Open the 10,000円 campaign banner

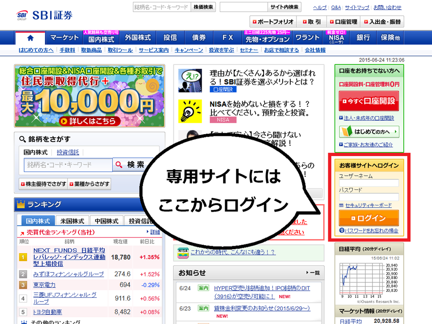[89, 96]
